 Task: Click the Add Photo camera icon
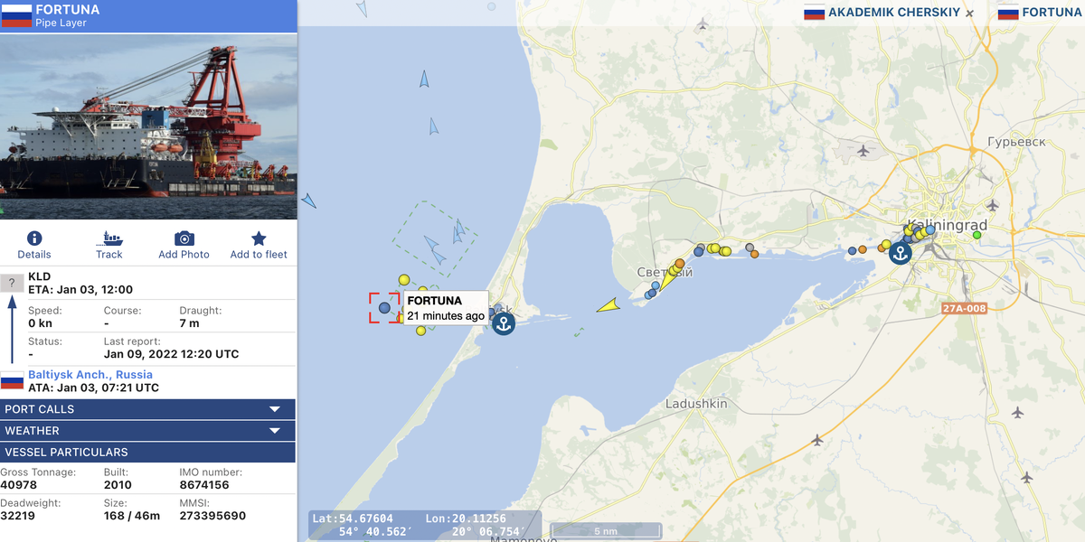point(184,238)
